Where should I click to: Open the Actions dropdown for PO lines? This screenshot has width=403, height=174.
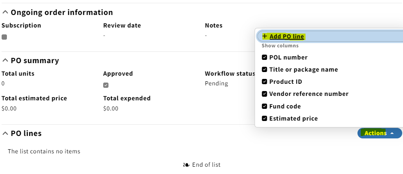click(379, 133)
